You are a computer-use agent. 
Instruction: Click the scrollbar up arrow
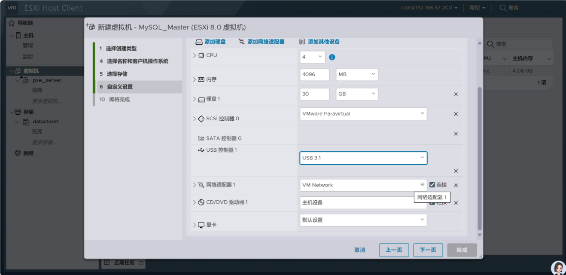[480, 43]
